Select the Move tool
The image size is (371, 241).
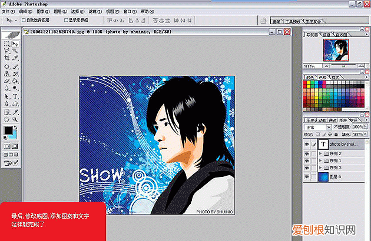[x=15, y=43]
